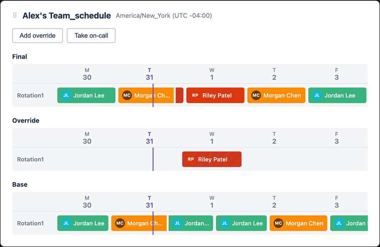This screenshot has height=247, width=380.
Task: Select Riley Patel's solid red shift in Final
Action: pos(215,95)
